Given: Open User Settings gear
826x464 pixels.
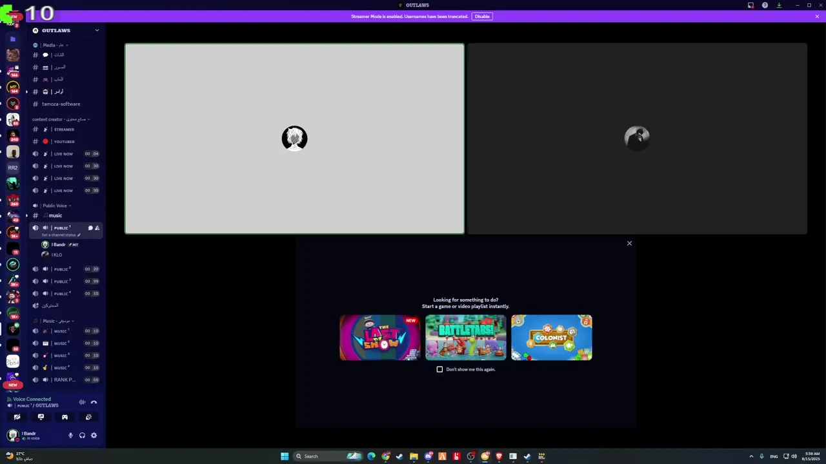Looking at the screenshot, I should [x=94, y=436].
